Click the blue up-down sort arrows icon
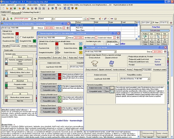This screenshot has height=139, width=174. click(x=105, y=19)
